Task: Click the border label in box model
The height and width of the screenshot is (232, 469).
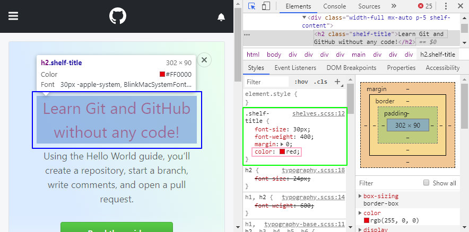Action: click(x=385, y=101)
